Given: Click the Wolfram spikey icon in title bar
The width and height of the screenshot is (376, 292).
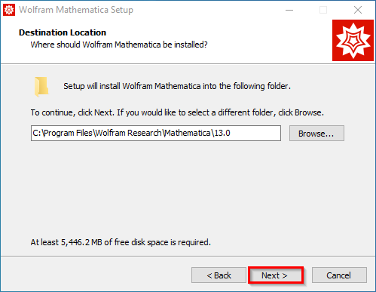Looking at the screenshot, I should coord(9,10).
